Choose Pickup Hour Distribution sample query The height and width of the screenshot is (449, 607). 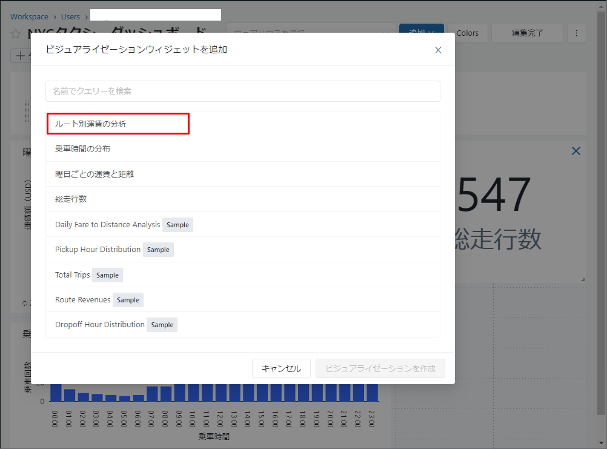(x=98, y=250)
